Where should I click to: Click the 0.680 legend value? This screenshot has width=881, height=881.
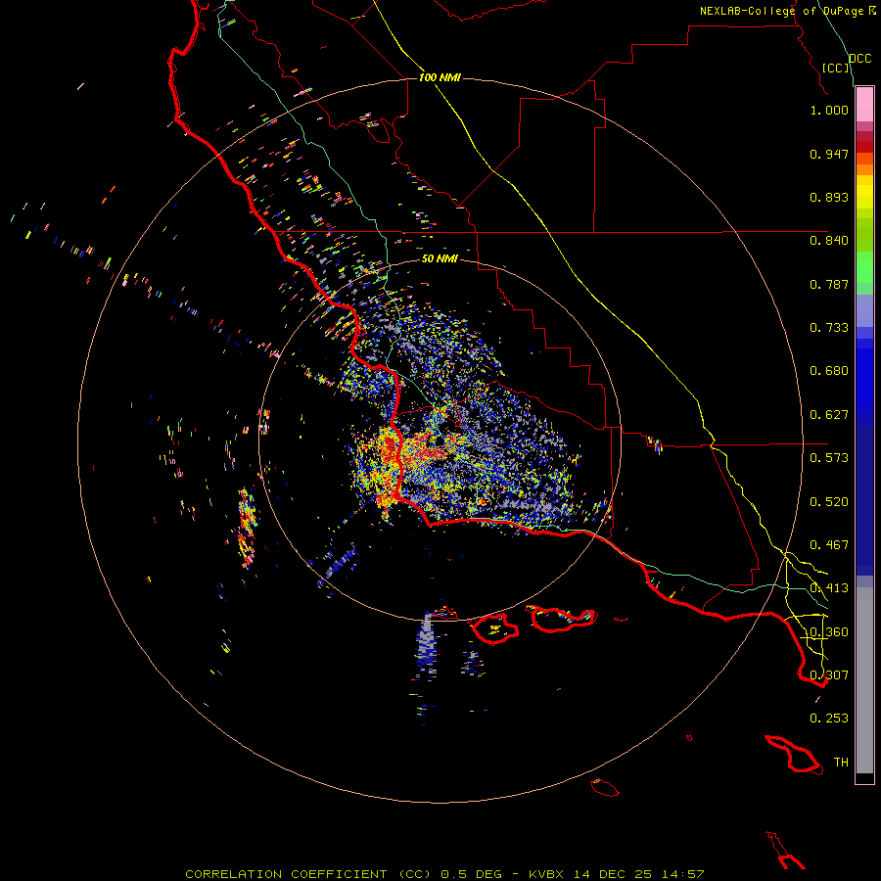(x=829, y=371)
